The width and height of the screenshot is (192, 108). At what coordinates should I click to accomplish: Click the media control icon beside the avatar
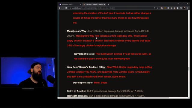pyautogui.click(x=181, y=8)
